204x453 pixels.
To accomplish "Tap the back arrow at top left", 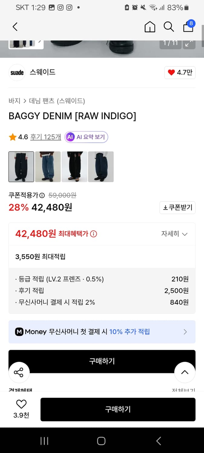I will 15,27.
